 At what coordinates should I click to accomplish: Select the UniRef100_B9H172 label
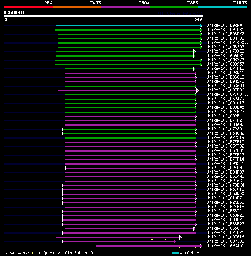point(225,81)
